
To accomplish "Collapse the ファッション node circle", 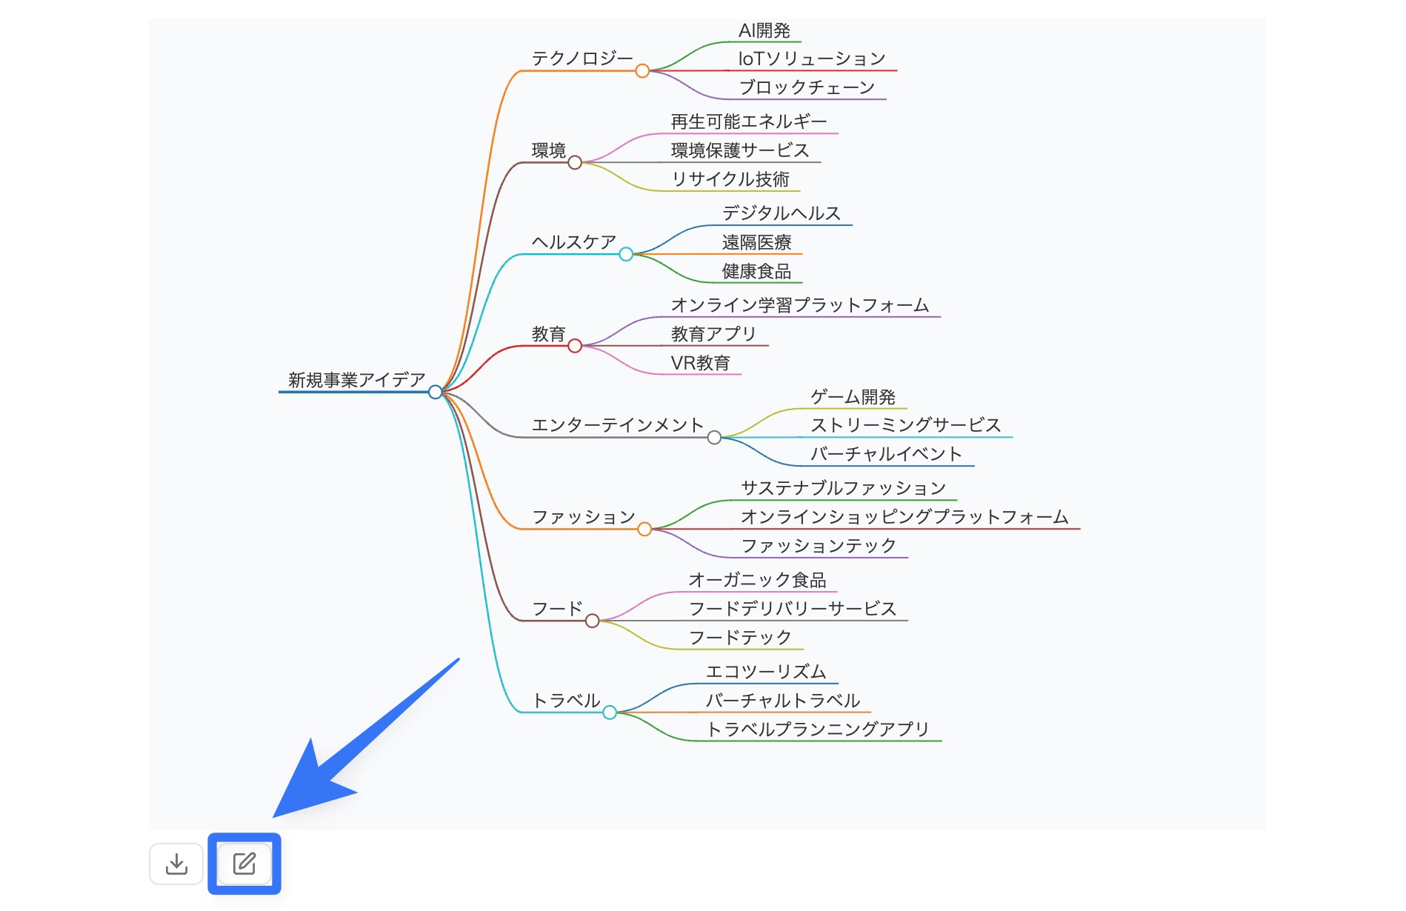I will [644, 529].
